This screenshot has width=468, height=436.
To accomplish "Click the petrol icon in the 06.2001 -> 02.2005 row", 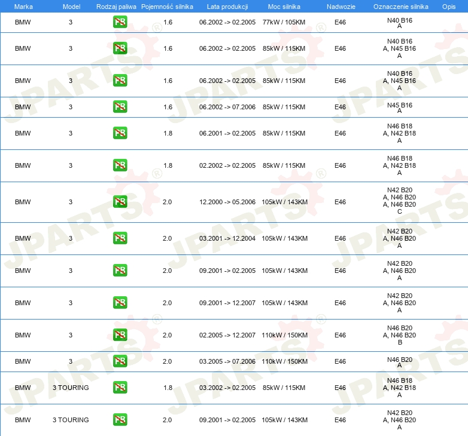I will pos(120,133).
